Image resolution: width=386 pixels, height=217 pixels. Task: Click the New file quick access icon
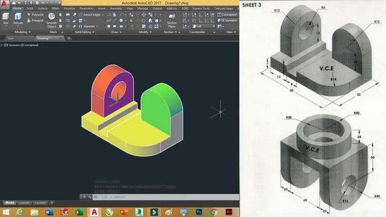click(14, 3)
